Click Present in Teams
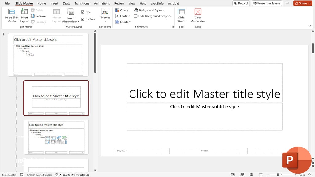This screenshot has height=177, width=315. 267,3
